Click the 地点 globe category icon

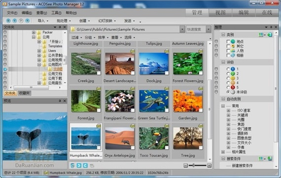tap(233, 41)
